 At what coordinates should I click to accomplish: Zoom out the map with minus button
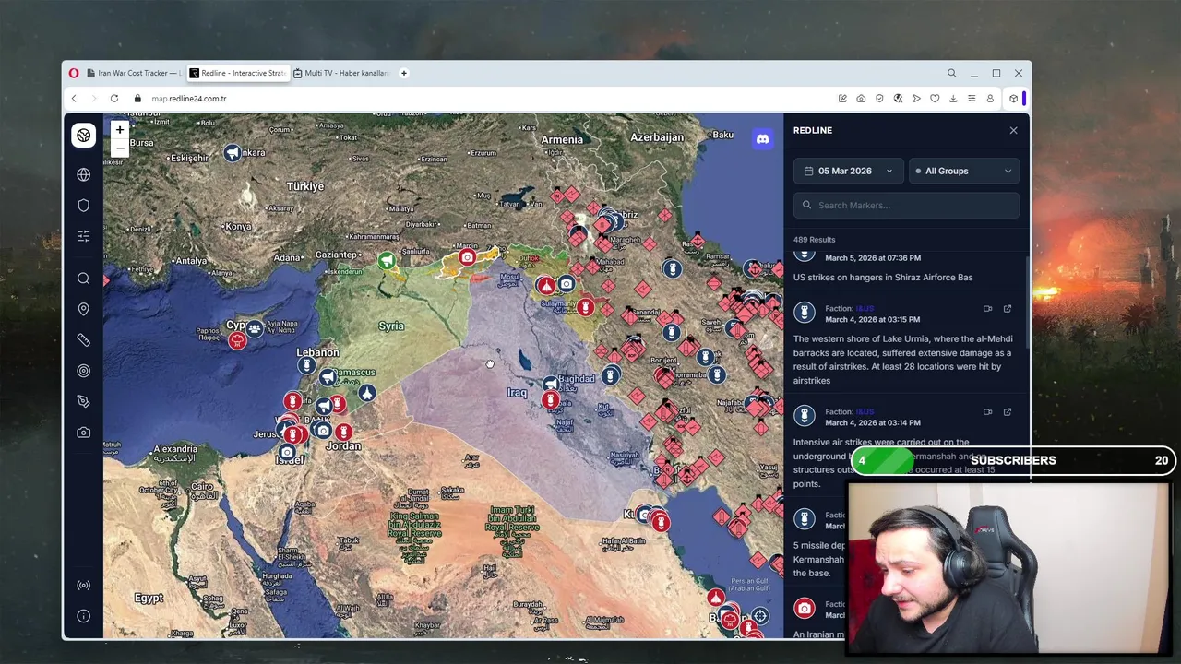[119, 148]
